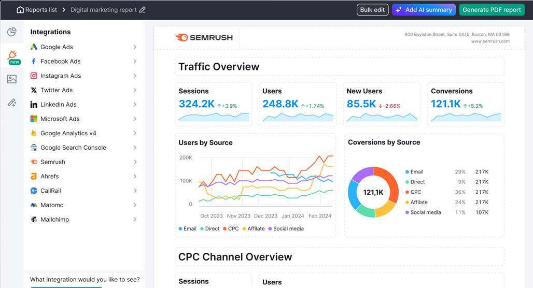533x288 pixels.
Task: Click the Semrush logo in report header
Action: coord(204,37)
